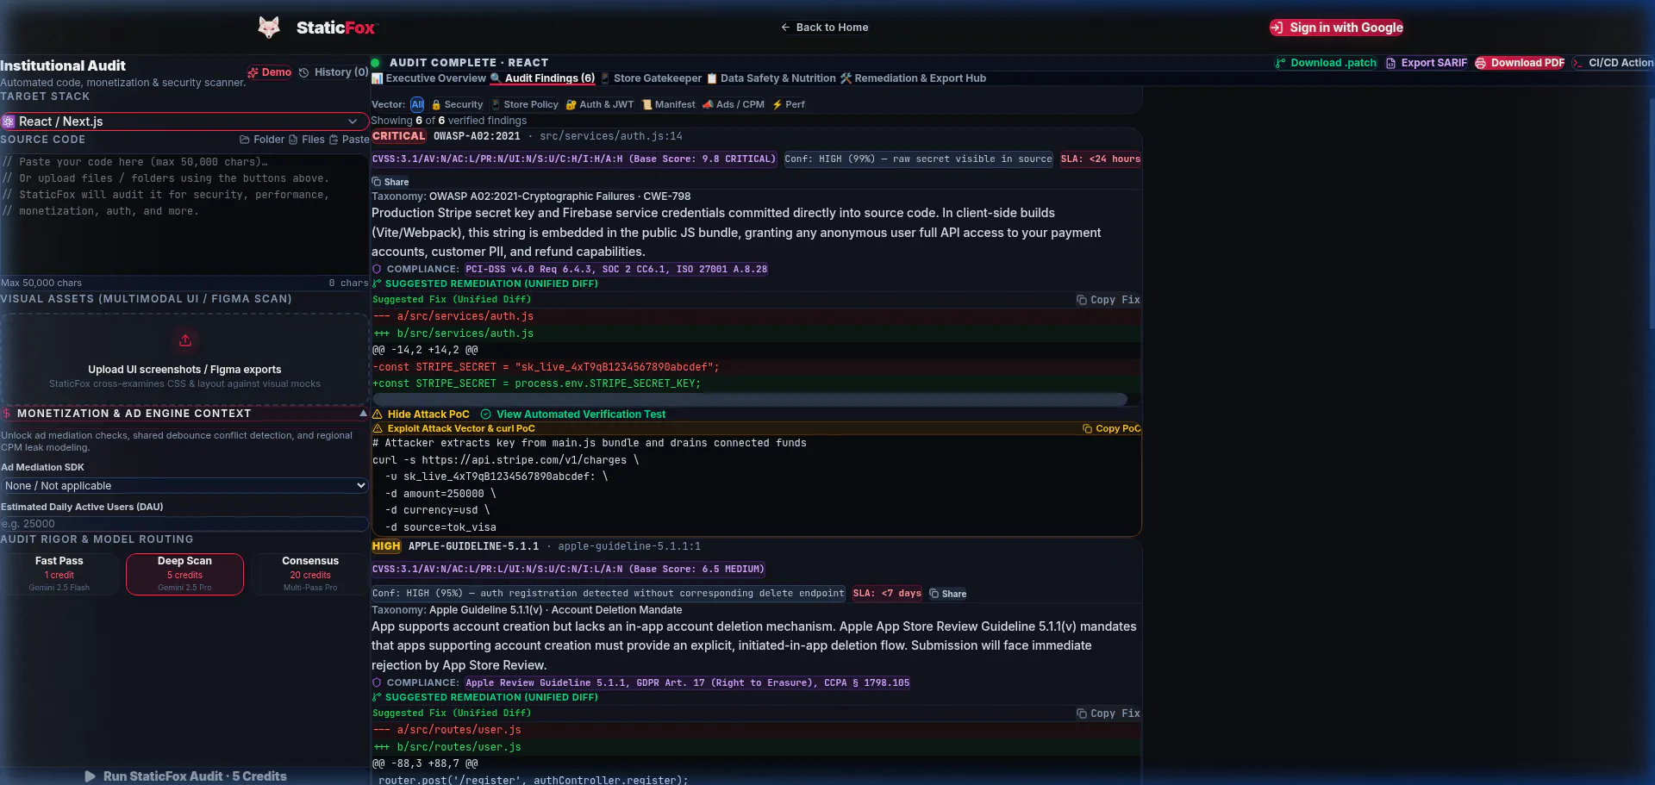Click the HIGH severity badge

[x=386, y=546]
